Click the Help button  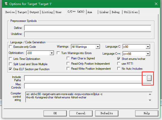tap(147, 113)
